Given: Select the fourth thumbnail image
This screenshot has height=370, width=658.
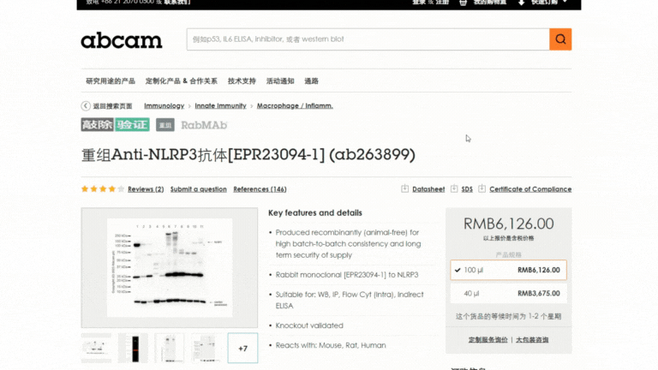Looking at the screenshot, I should (206, 348).
